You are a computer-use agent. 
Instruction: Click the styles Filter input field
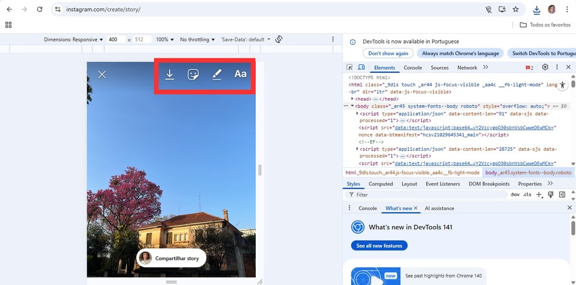tap(426, 195)
